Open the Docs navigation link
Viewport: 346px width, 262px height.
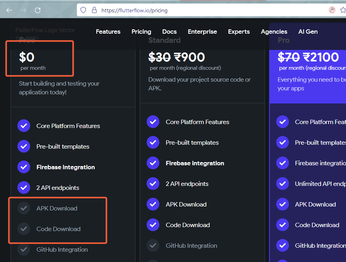pyautogui.click(x=170, y=32)
